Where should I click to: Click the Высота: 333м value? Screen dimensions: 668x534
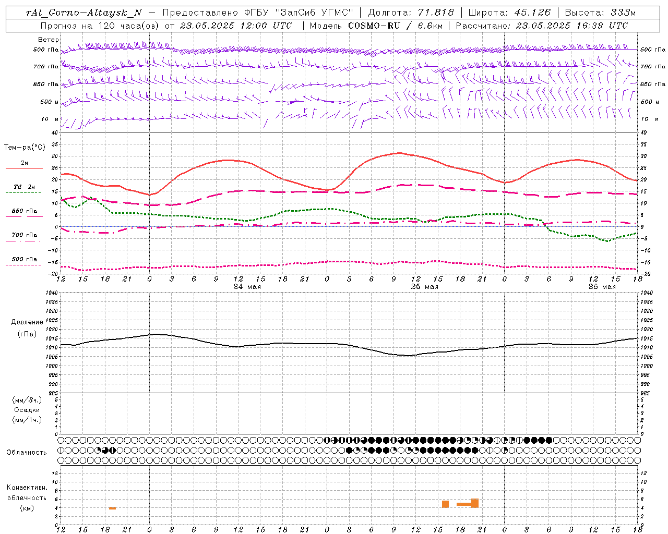[600, 13]
